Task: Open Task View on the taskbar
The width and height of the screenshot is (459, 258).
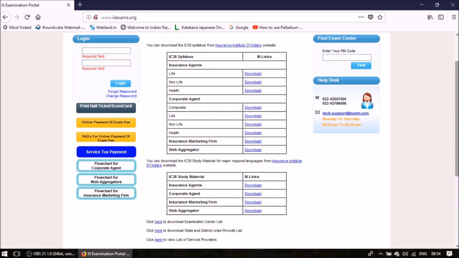Action: point(16,254)
